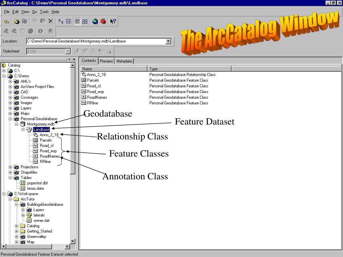Expand the Coverages folder
The height and width of the screenshot is (257, 343).
10,97
